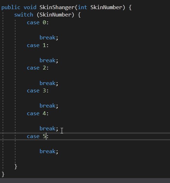Place cursor on 'case 2:' line
The height and width of the screenshot is (183, 170).
pyautogui.click(x=38, y=68)
